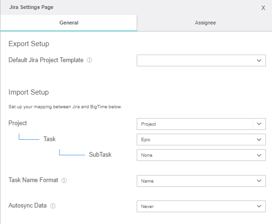Select the General tab
The width and height of the screenshot is (272, 224).
(69, 23)
